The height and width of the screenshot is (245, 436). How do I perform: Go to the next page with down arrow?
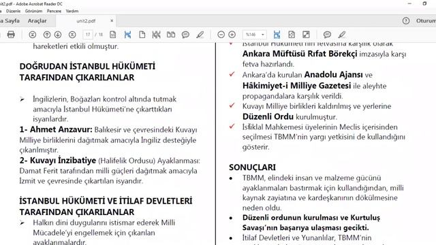(x=58, y=35)
